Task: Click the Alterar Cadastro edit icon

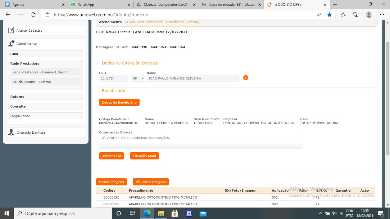Action: [x=11, y=30]
